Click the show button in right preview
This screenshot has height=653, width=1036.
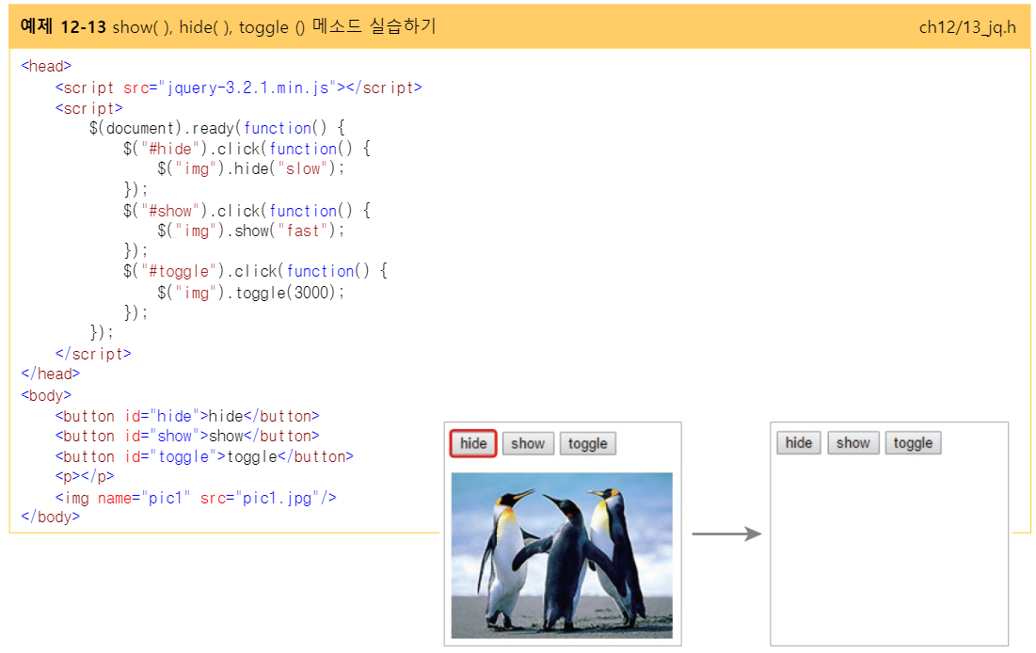pos(853,443)
